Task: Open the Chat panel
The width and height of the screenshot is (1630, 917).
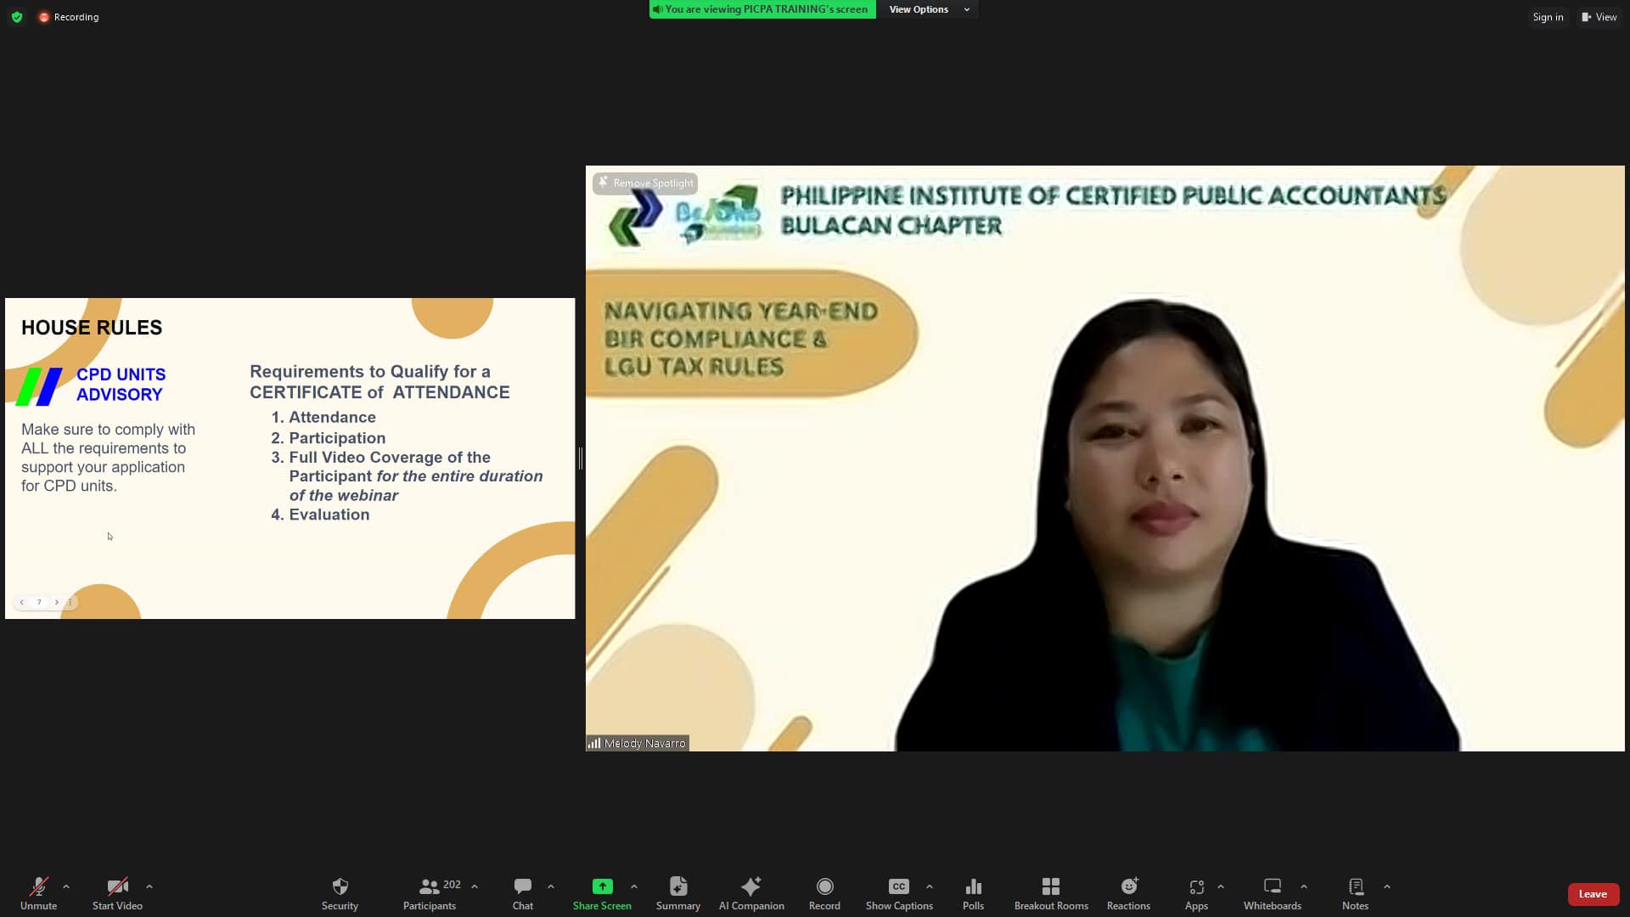Action: 523,893
